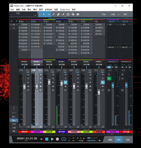This screenshot has height=148, width=141.
Task: Open mixer settings with the wrench icon
Action: click(14, 28)
